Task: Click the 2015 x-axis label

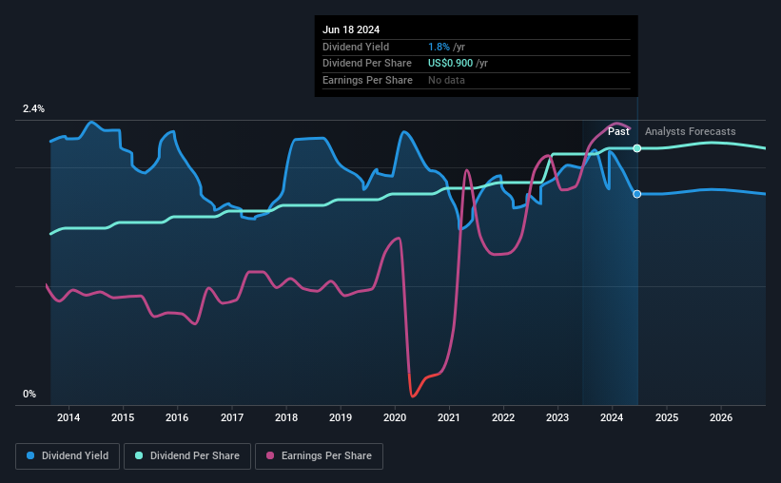Action: point(123,417)
